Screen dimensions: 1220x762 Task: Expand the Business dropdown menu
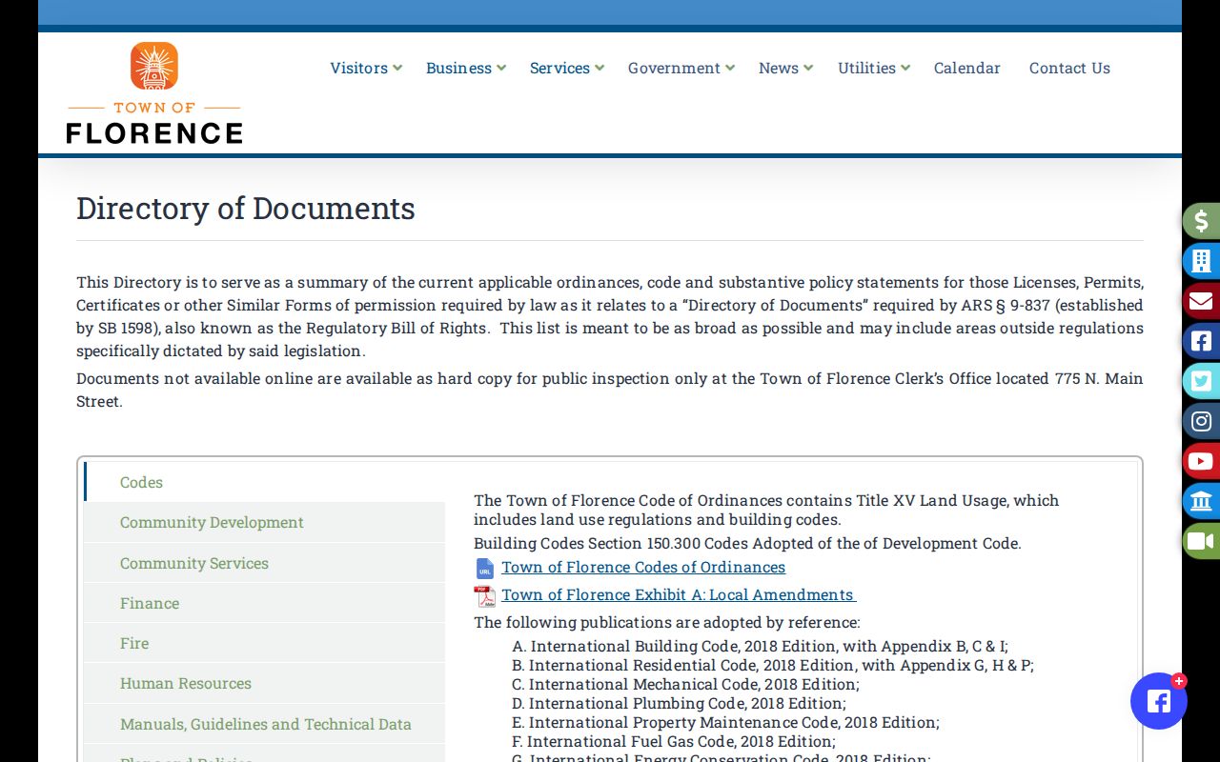click(466, 68)
